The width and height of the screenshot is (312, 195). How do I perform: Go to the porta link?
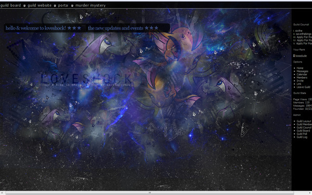[x=63, y=5]
